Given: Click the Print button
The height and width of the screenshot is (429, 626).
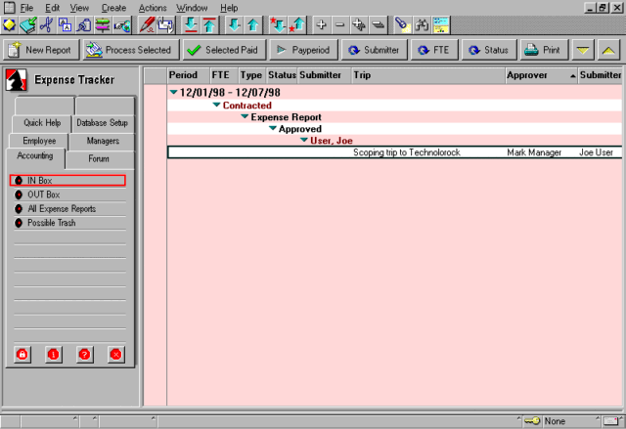Looking at the screenshot, I should [544, 50].
